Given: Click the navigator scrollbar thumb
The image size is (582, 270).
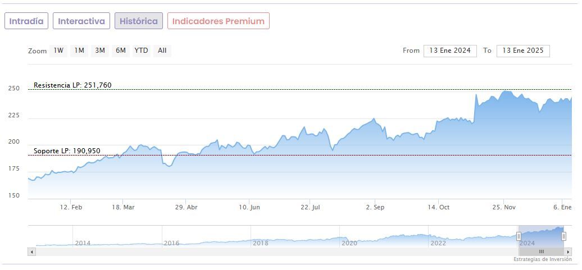Looking at the screenshot, I should 541,252.
